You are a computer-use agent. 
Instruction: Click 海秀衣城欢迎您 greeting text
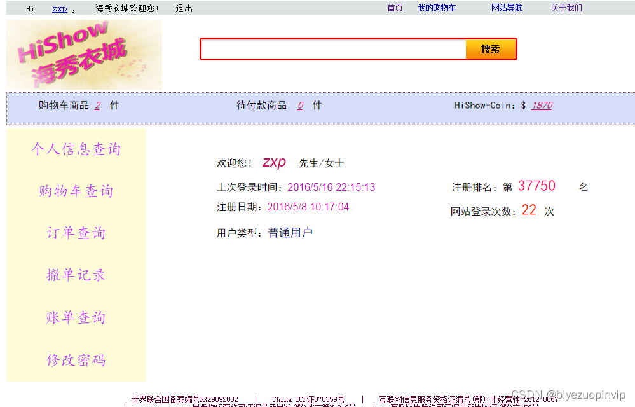pyautogui.click(x=127, y=8)
